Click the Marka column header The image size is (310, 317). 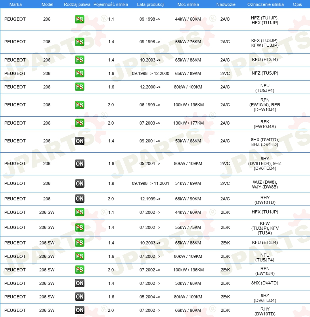(15, 4)
